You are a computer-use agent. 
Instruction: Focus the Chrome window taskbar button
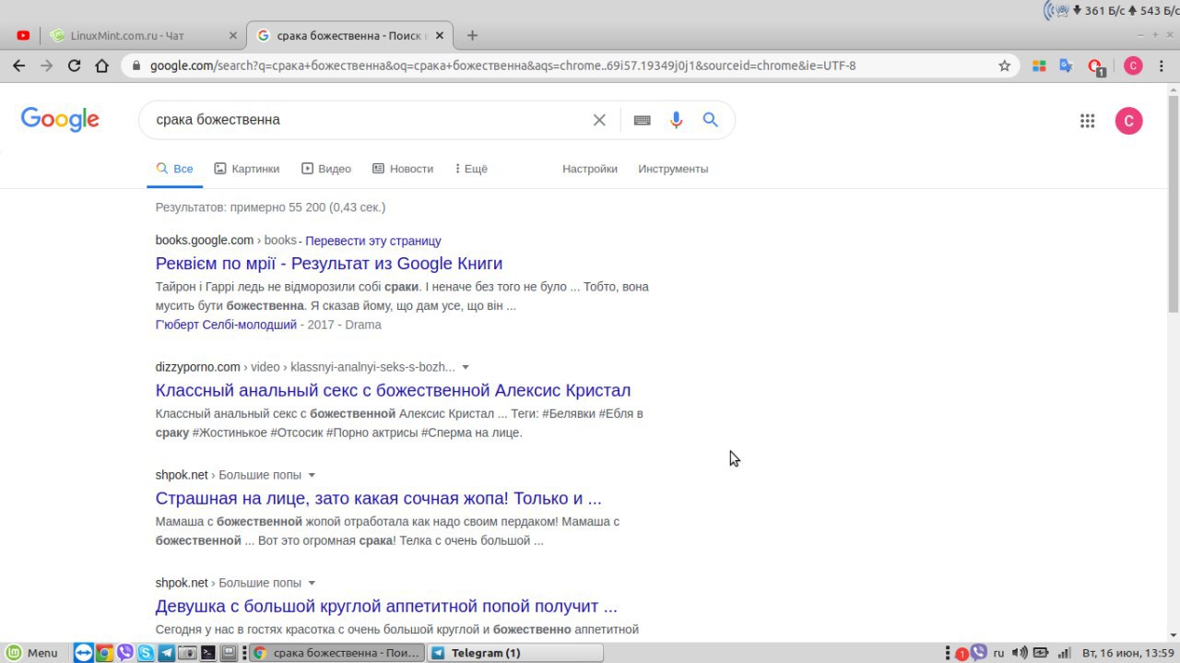336,653
